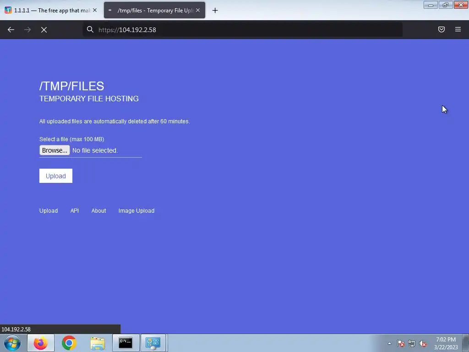Click the Action Center flag tray icon
This screenshot has width=469, height=352.
pos(401,343)
